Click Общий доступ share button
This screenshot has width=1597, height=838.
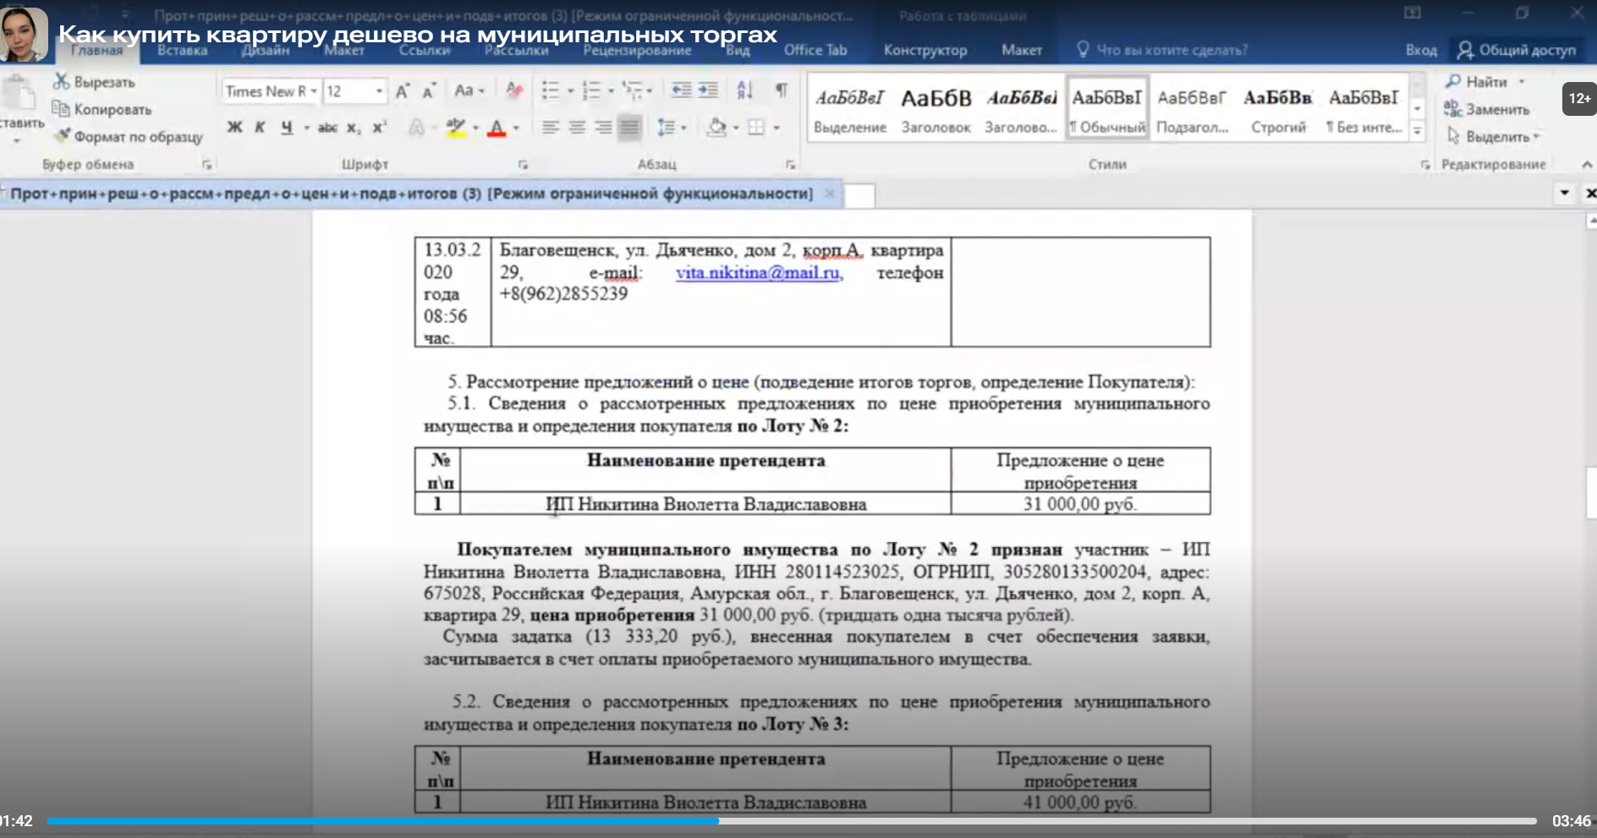point(1517,50)
